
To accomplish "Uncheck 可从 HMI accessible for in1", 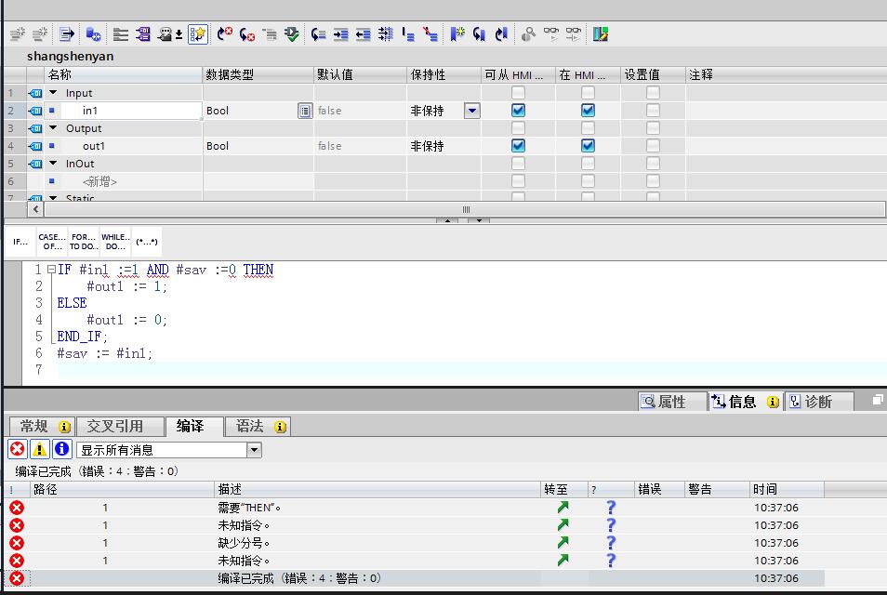I will tap(518, 111).
